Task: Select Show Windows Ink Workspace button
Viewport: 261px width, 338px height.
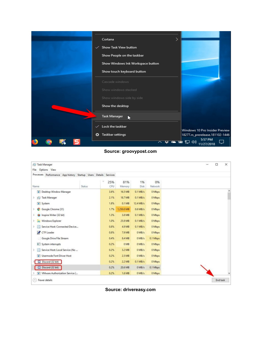Action: tap(136, 64)
